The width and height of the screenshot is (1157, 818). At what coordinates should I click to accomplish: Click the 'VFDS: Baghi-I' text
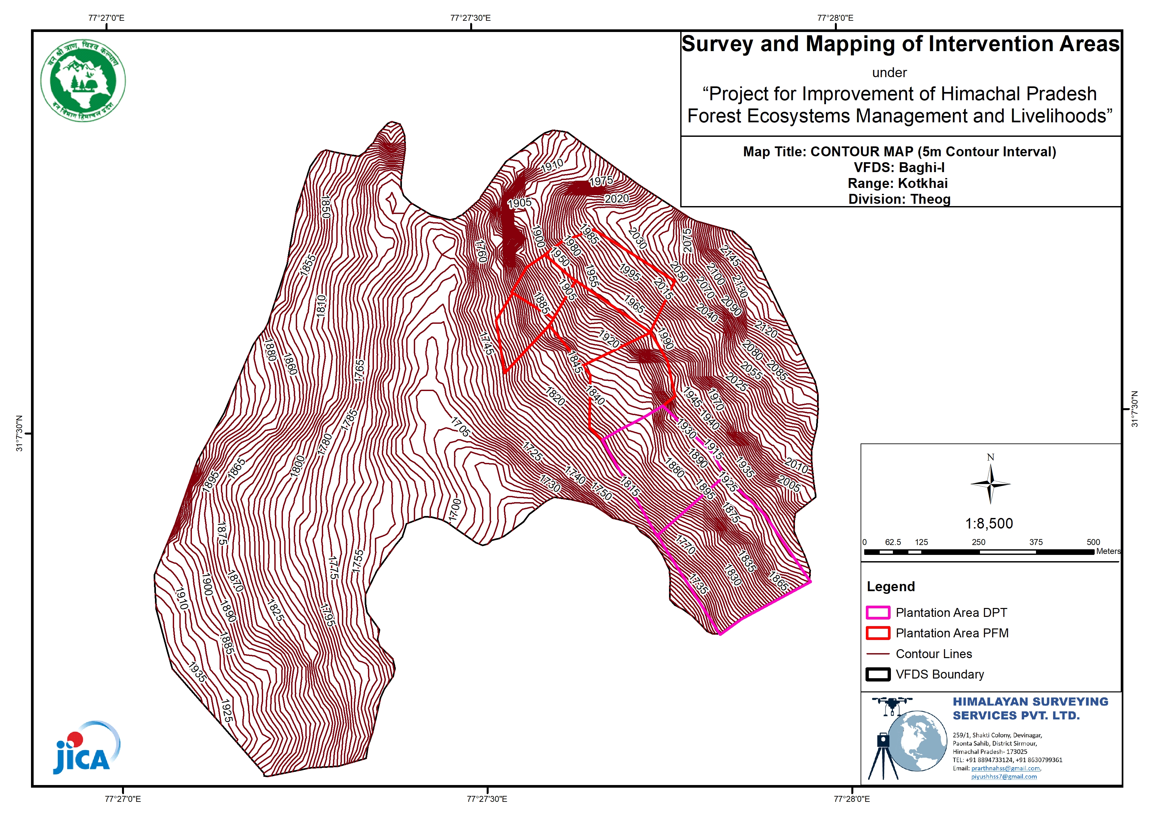[899, 167]
